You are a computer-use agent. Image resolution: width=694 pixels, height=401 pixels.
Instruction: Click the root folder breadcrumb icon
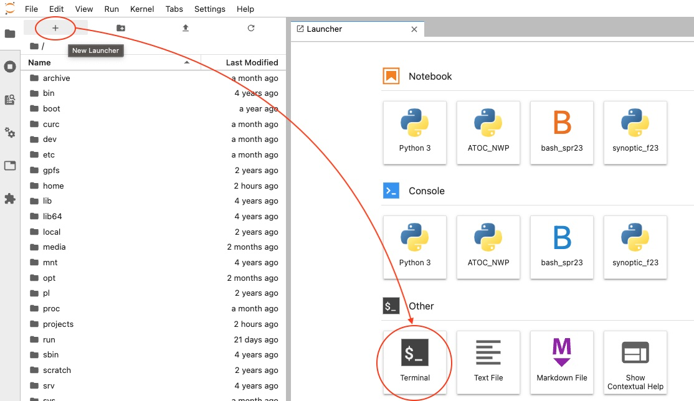pos(34,46)
